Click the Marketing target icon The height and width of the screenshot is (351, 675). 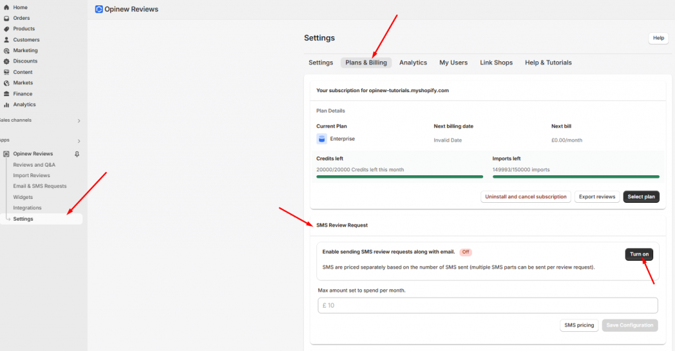tap(7, 51)
